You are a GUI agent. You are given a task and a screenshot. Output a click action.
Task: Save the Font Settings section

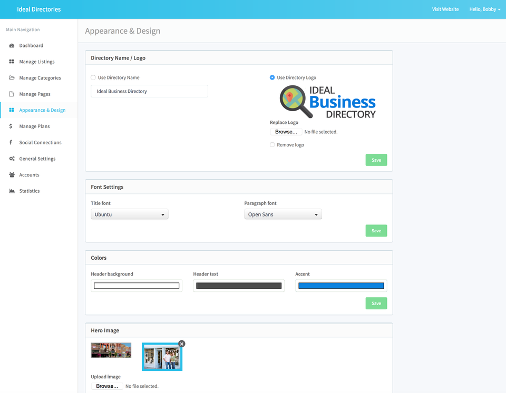pos(376,231)
